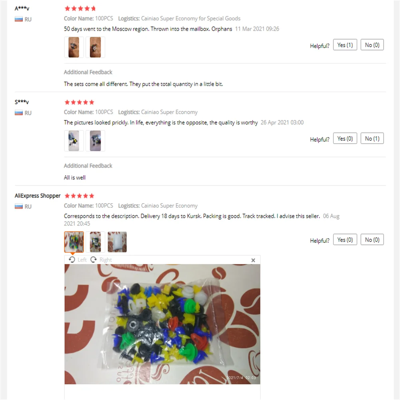Mark AliExpress Shopper review as helpful

tap(345, 240)
